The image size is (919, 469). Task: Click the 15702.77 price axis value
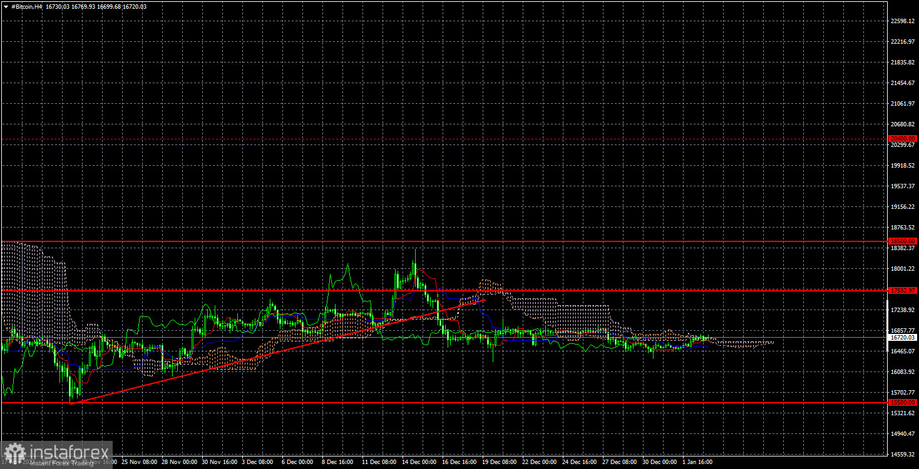(903, 393)
